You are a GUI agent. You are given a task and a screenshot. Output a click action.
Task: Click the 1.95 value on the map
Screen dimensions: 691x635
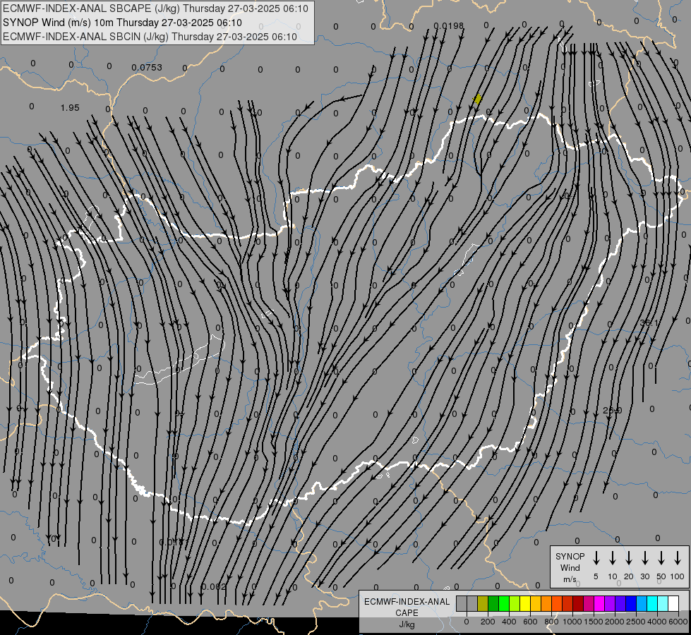70,107
